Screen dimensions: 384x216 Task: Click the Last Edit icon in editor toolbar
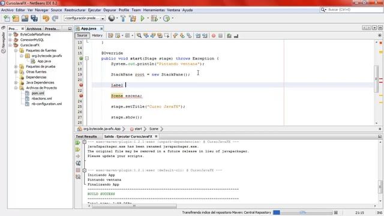[110, 36]
